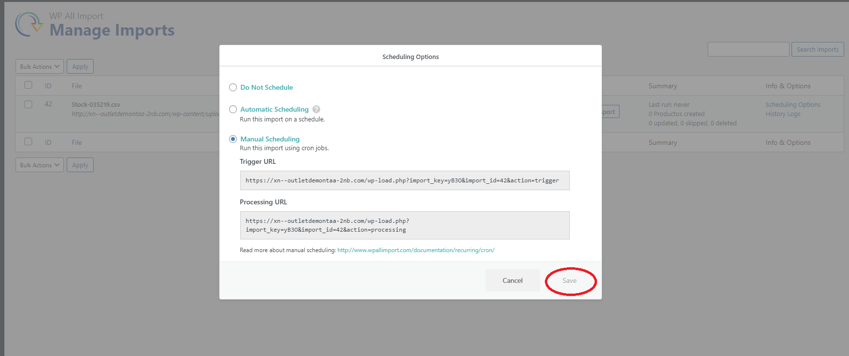This screenshot has height=356, width=849.
Task: Click the Search Imports button
Action: 817,49
